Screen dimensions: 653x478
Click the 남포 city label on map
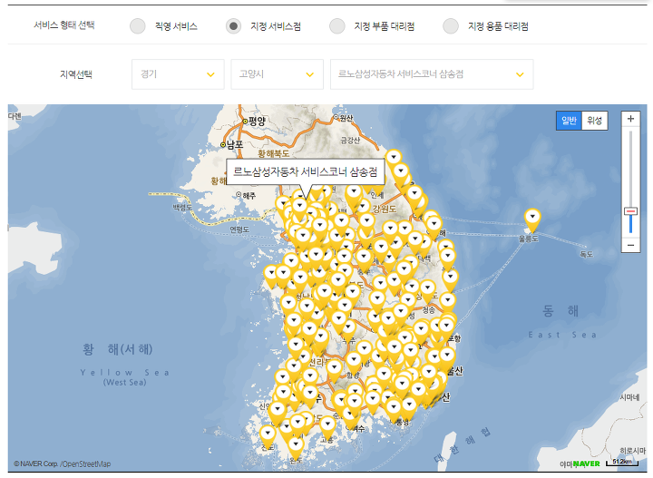tap(235, 144)
